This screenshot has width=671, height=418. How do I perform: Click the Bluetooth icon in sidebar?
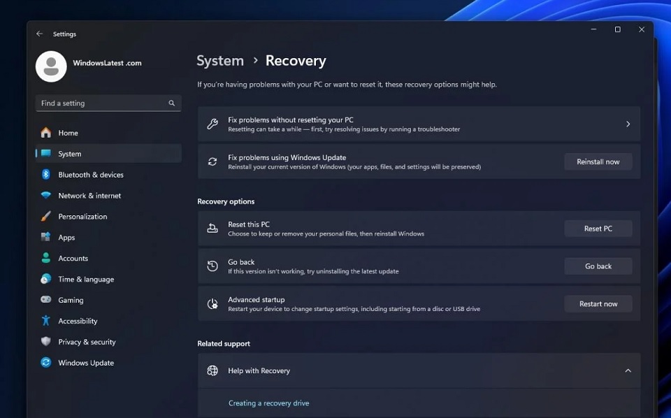click(x=46, y=174)
